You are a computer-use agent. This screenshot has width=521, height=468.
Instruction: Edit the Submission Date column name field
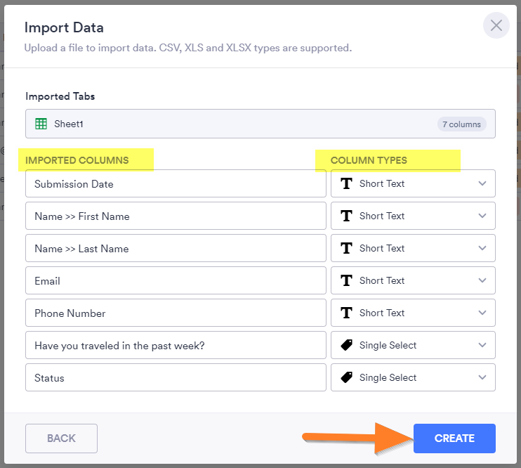176,184
